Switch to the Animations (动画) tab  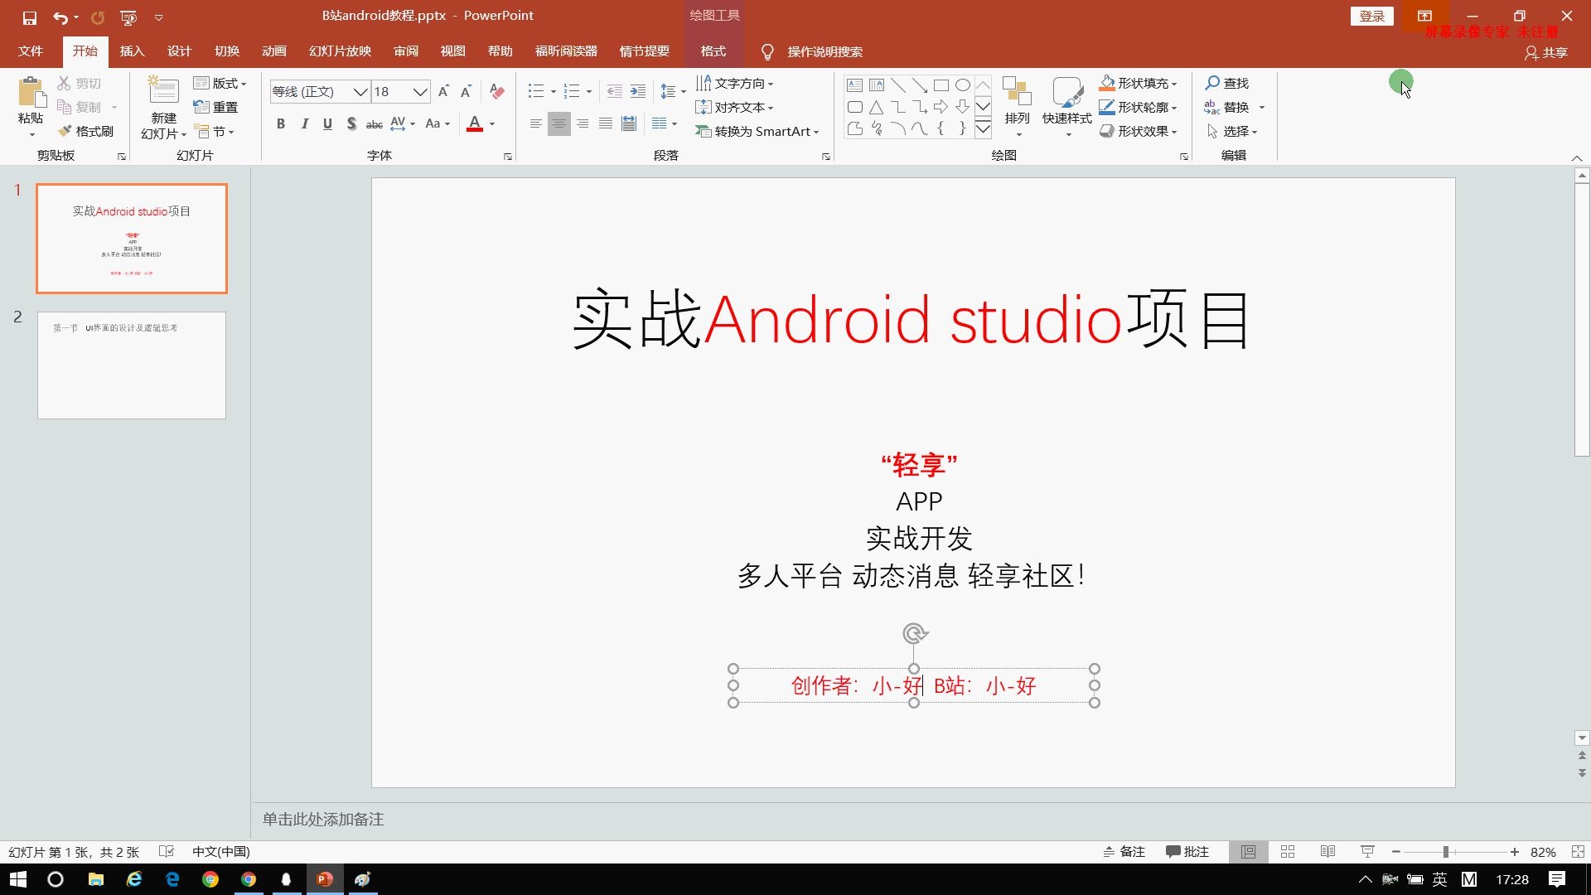pos(274,51)
